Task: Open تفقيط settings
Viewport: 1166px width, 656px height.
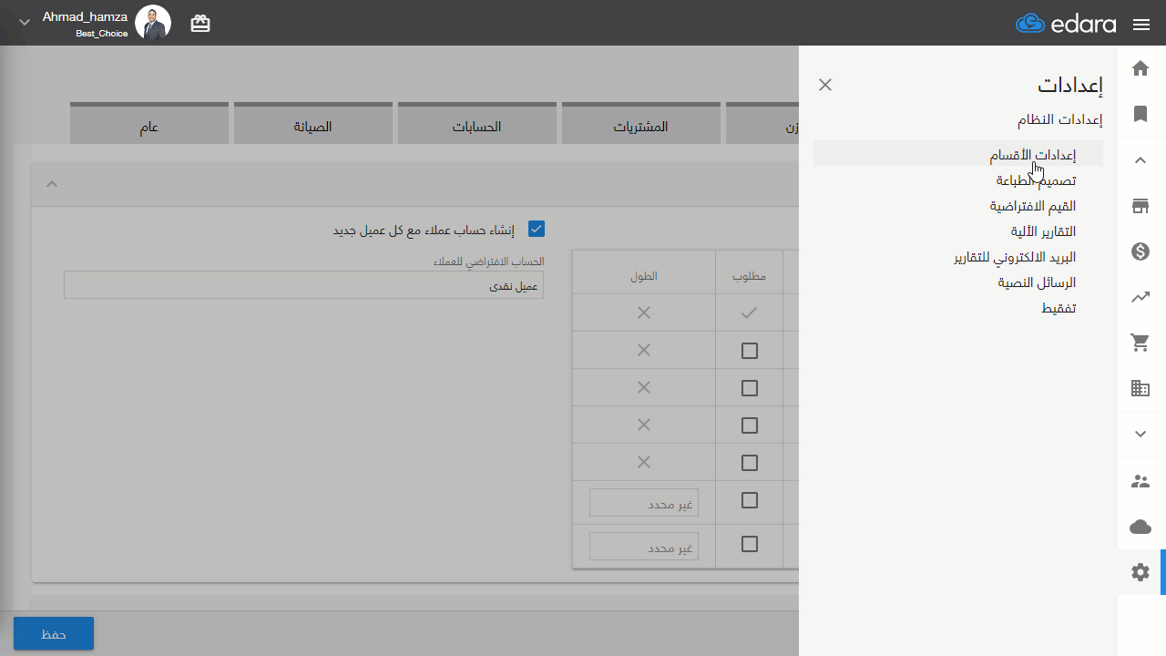Action: [1059, 308]
